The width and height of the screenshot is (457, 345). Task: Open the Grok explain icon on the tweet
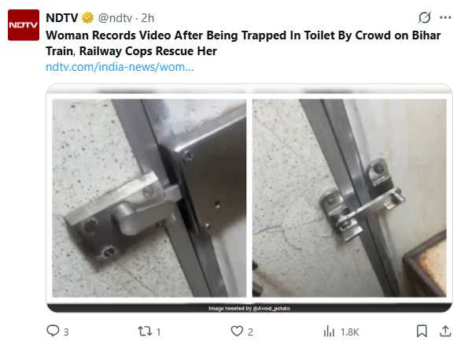425,17
